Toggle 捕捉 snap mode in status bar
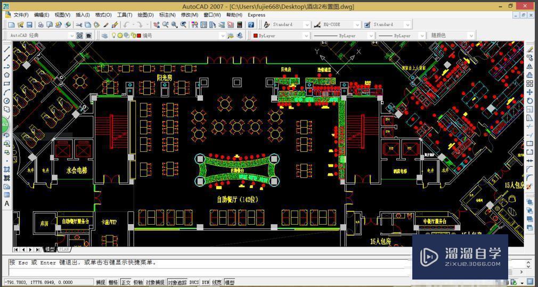The height and width of the screenshot is (287, 538). [101, 283]
